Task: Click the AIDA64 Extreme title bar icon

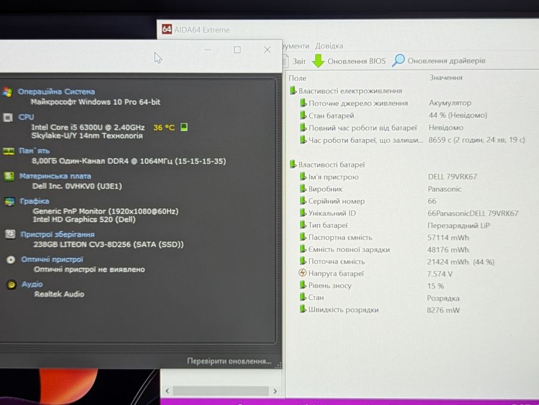Action: pos(166,29)
